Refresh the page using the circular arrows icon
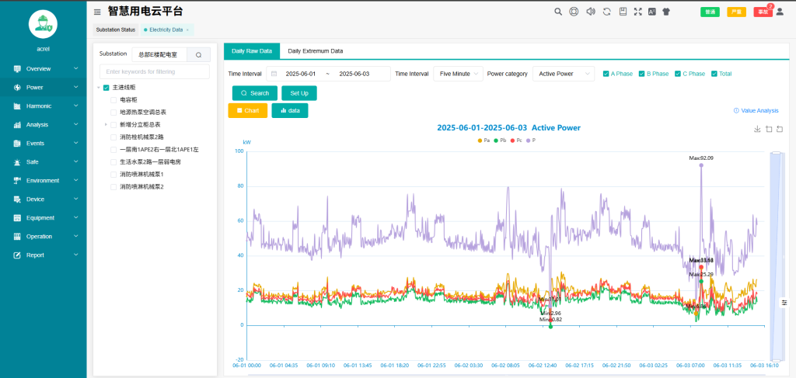Screen dimensions: 796x378 tap(606, 12)
